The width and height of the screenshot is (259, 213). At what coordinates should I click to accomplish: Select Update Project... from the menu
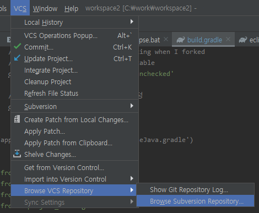tap(74, 59)
